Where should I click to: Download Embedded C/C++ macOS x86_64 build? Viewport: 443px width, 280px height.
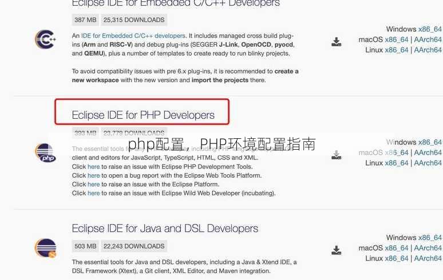tap(397, 40)
